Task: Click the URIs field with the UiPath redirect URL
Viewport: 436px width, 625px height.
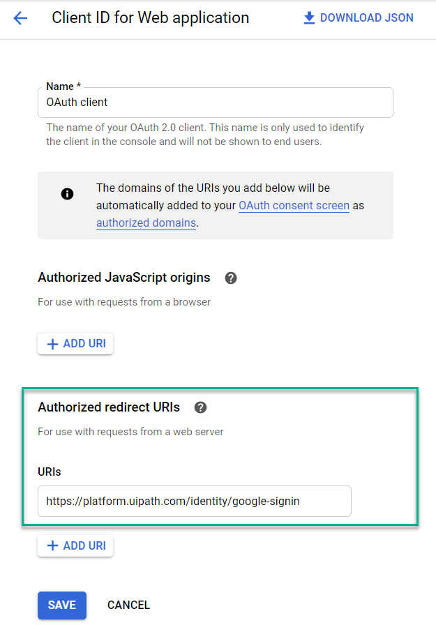Action: coord(194,501)
